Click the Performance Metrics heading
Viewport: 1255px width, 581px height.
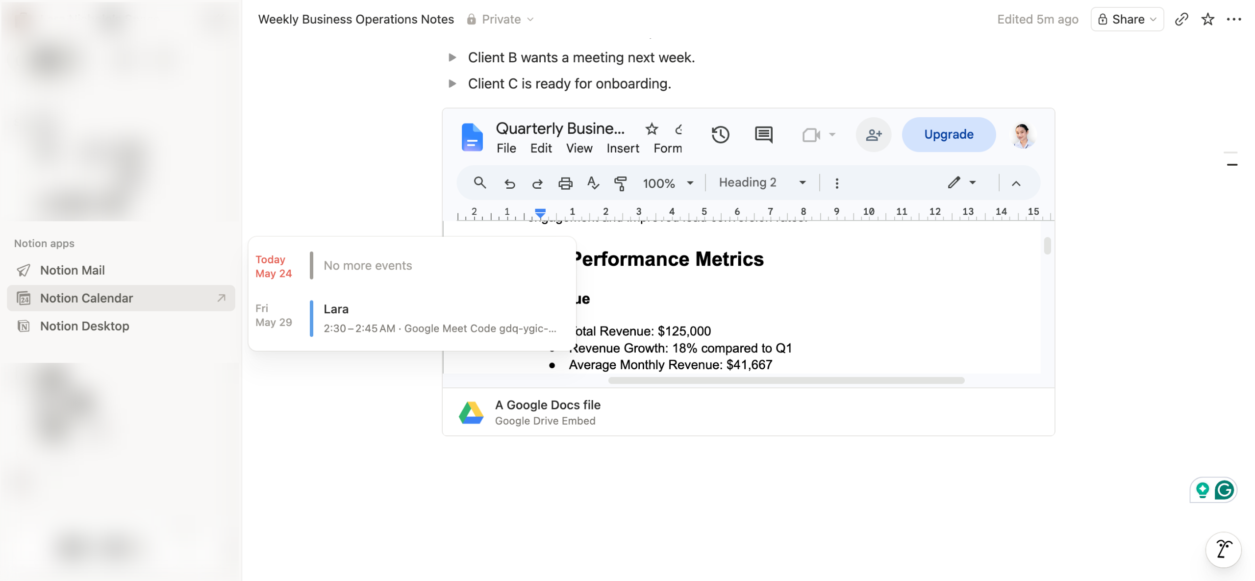coord(668,259)
